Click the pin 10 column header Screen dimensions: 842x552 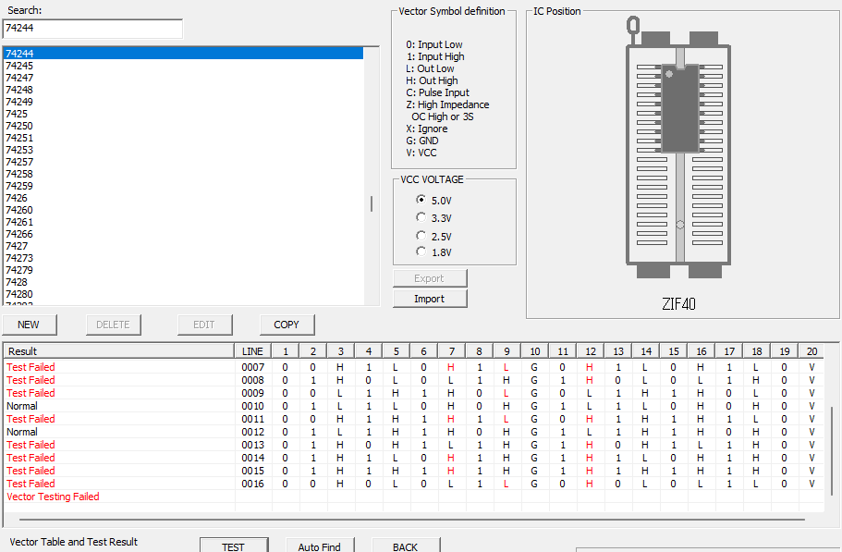[x=535, y=351]
